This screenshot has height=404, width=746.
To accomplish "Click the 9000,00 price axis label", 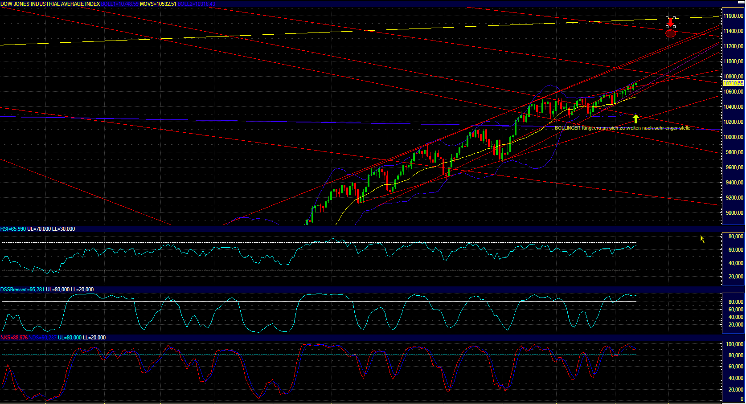I will (734, 213).
